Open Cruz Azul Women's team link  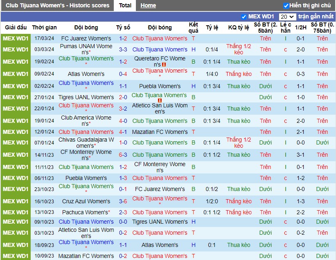tap(86, 201)
